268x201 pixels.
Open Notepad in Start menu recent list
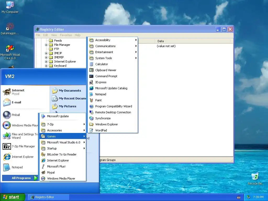coord(20,167)
